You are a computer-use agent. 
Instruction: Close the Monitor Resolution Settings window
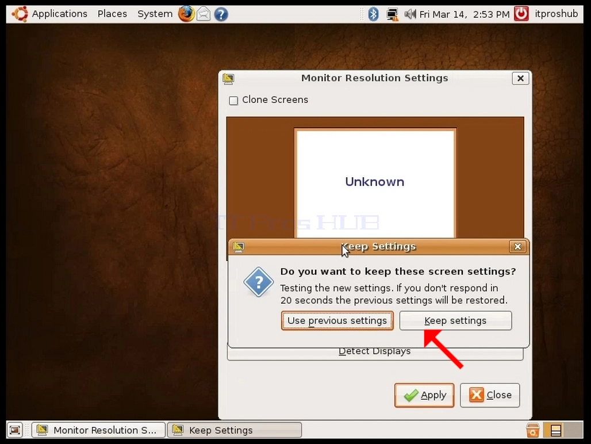tap(520, 78)
